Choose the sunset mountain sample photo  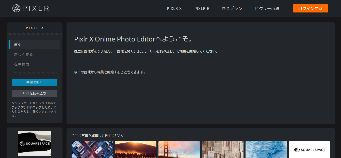point(136,150)
